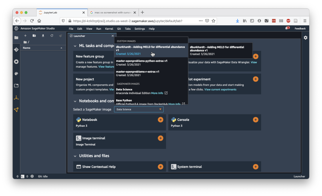Sort files by Name column header
The image size is (322, 196).
(43, 48)
